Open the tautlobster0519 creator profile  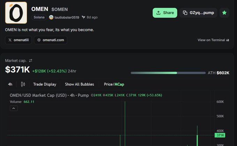coord(67,17)
